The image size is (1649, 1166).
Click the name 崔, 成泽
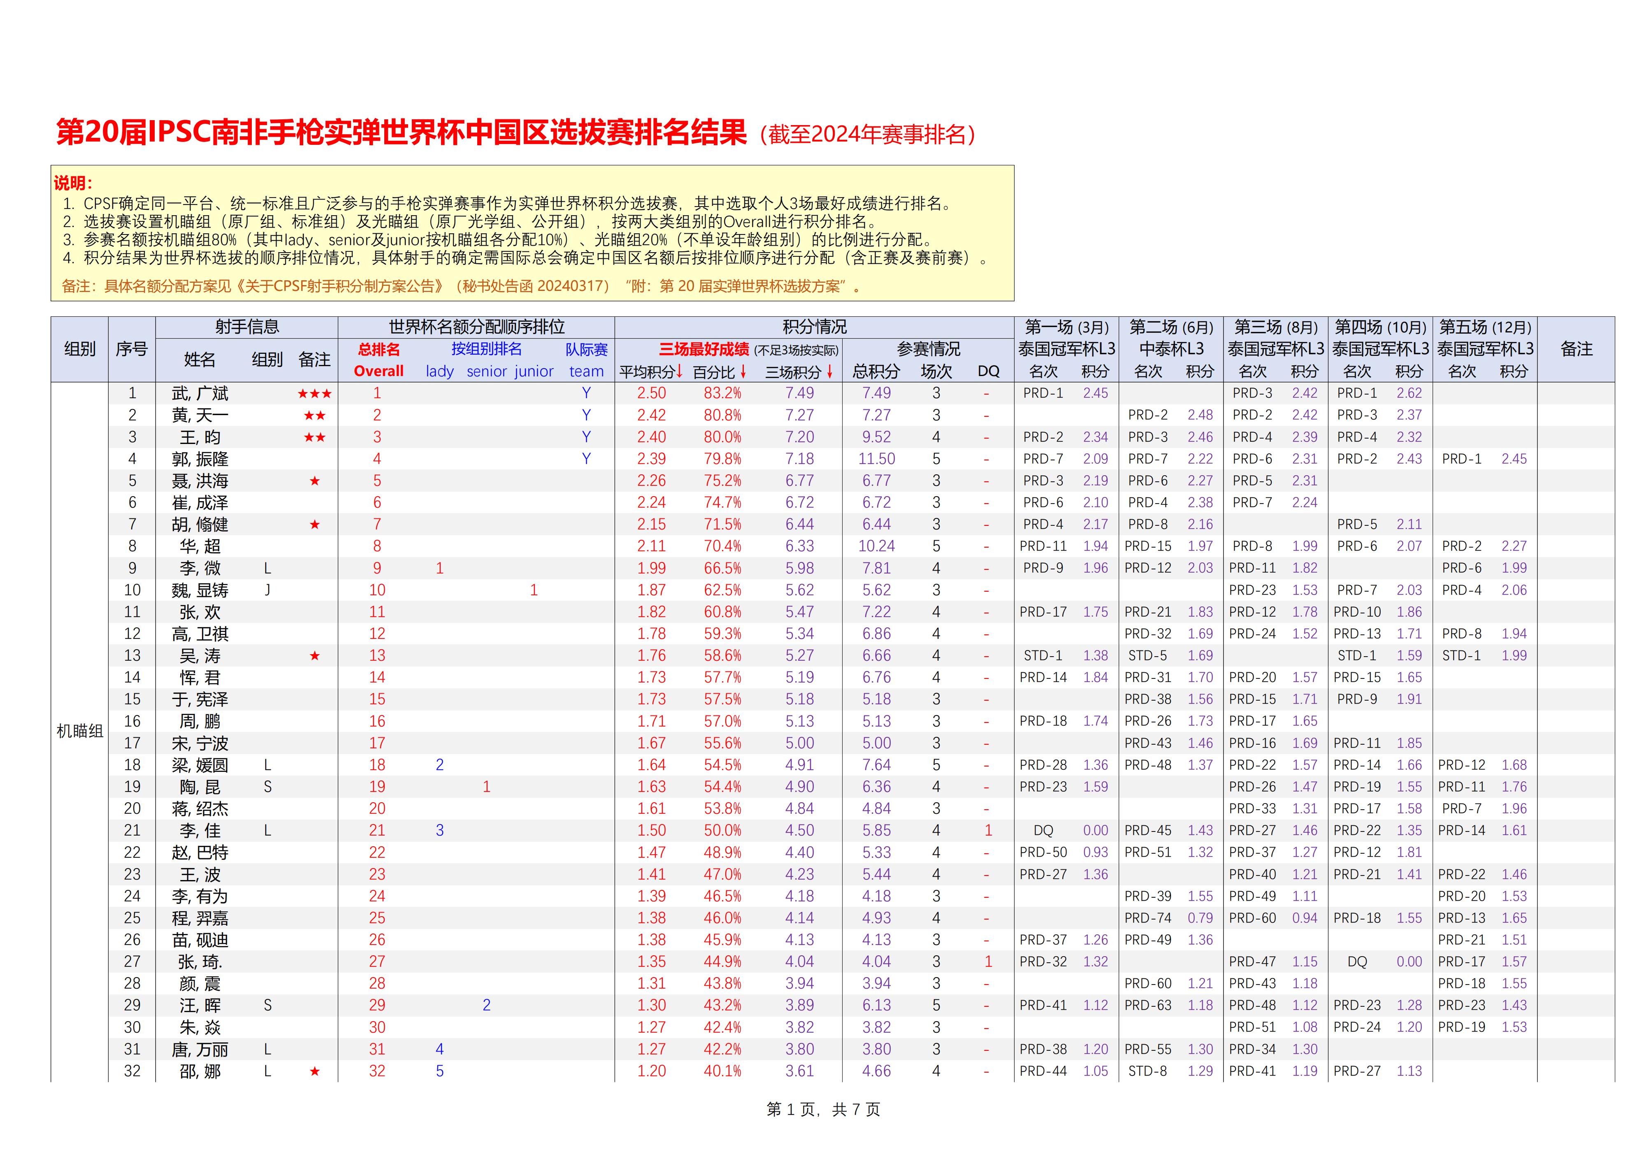click(200, 503)
